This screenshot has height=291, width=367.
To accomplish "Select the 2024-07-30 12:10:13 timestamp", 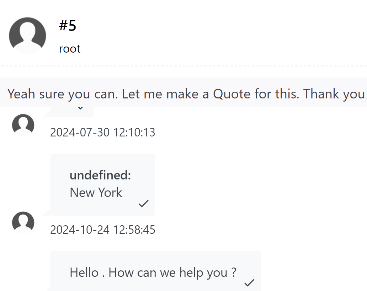I will click(102, 133).
